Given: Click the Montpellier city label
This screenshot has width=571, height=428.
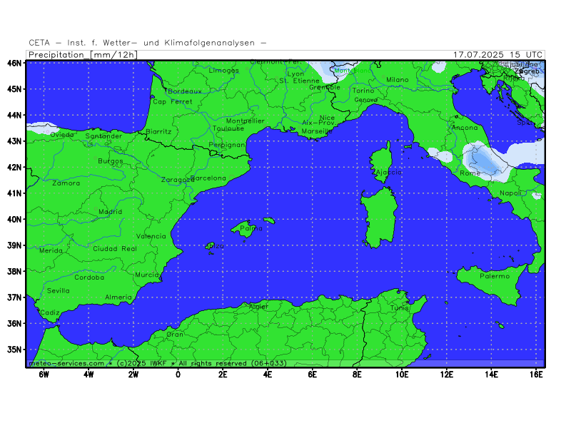Looking at the screenshot, I should (x=245, y=121).
